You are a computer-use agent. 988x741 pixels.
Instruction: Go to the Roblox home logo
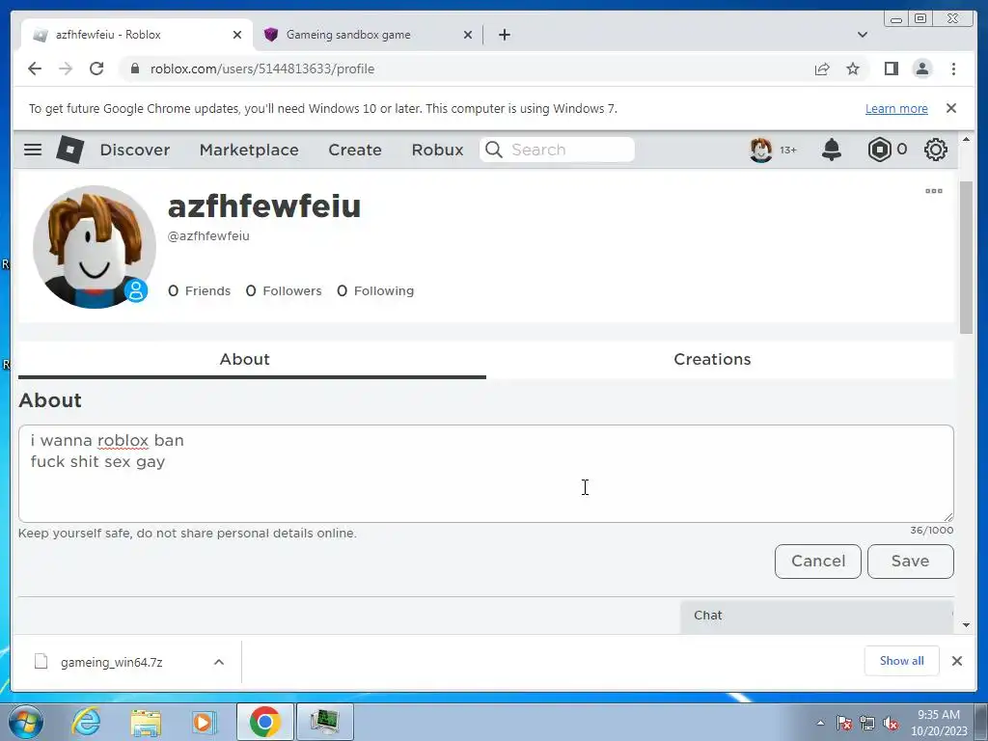69,150
